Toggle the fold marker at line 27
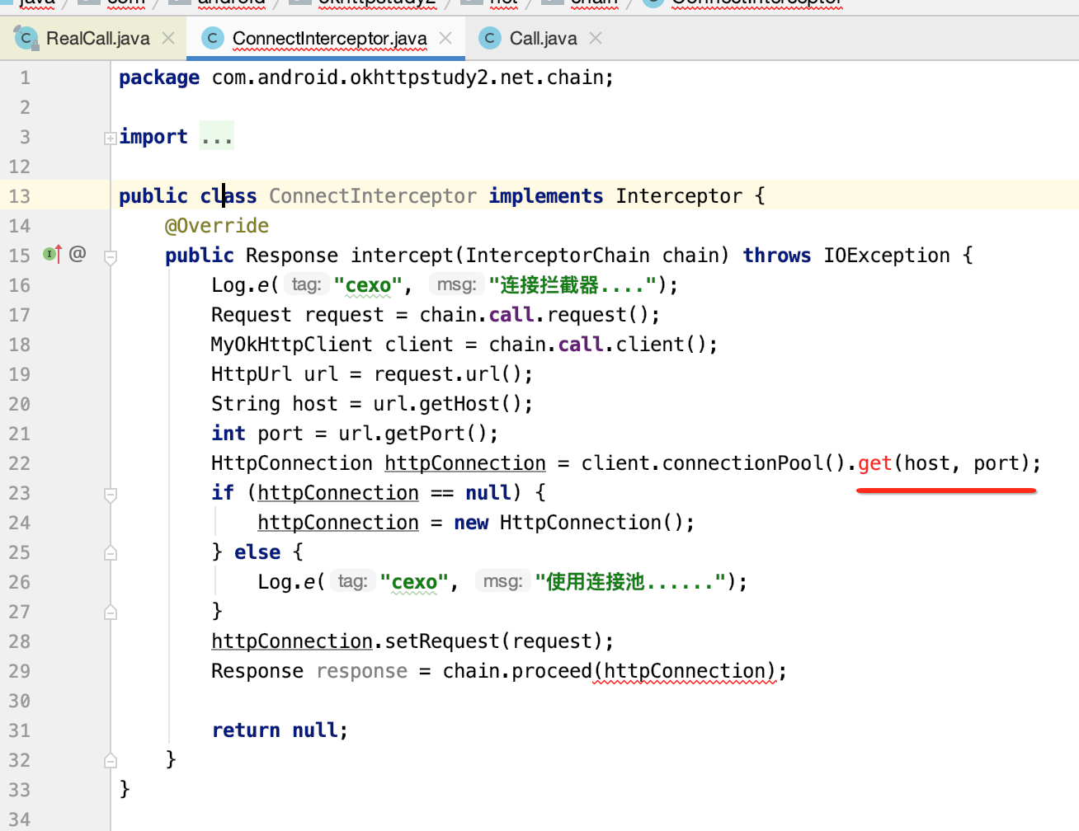The image size is (1079, 831). [110, 612]
